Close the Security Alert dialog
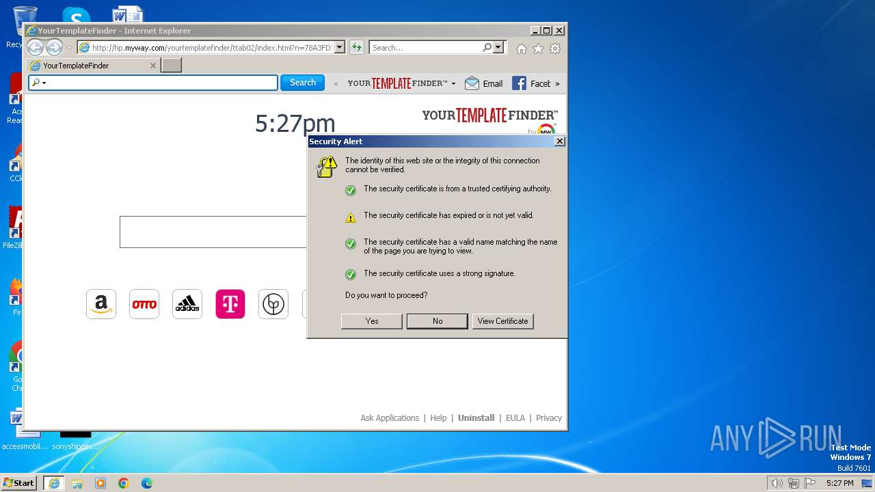 coord(559,141)
